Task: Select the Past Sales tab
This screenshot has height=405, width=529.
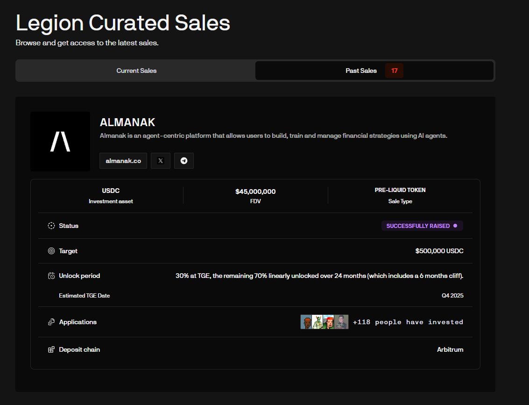Action: 361,71
